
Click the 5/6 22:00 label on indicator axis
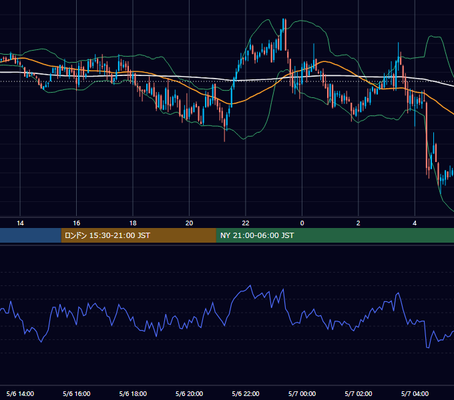coord(246,393)
